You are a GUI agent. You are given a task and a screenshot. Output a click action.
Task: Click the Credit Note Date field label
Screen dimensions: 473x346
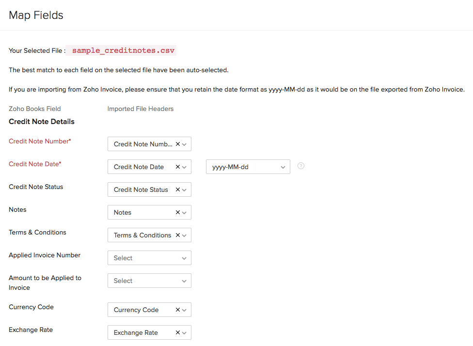[x=35, y=164]
